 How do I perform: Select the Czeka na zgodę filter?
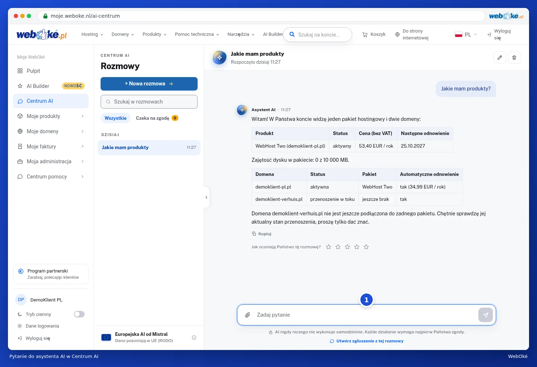[157, 118]
